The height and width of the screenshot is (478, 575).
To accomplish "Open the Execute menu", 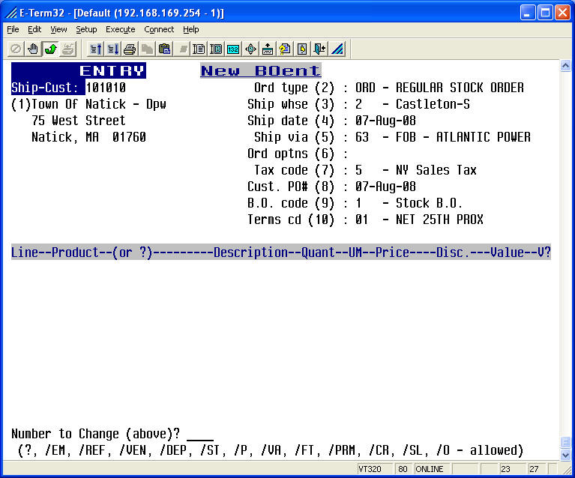I will 120,29.
